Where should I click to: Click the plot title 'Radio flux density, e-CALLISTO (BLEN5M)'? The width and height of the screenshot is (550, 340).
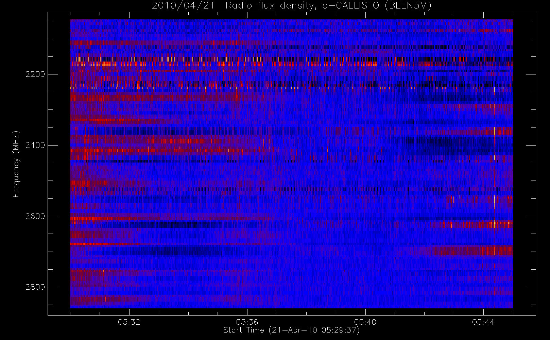point(328,6)
